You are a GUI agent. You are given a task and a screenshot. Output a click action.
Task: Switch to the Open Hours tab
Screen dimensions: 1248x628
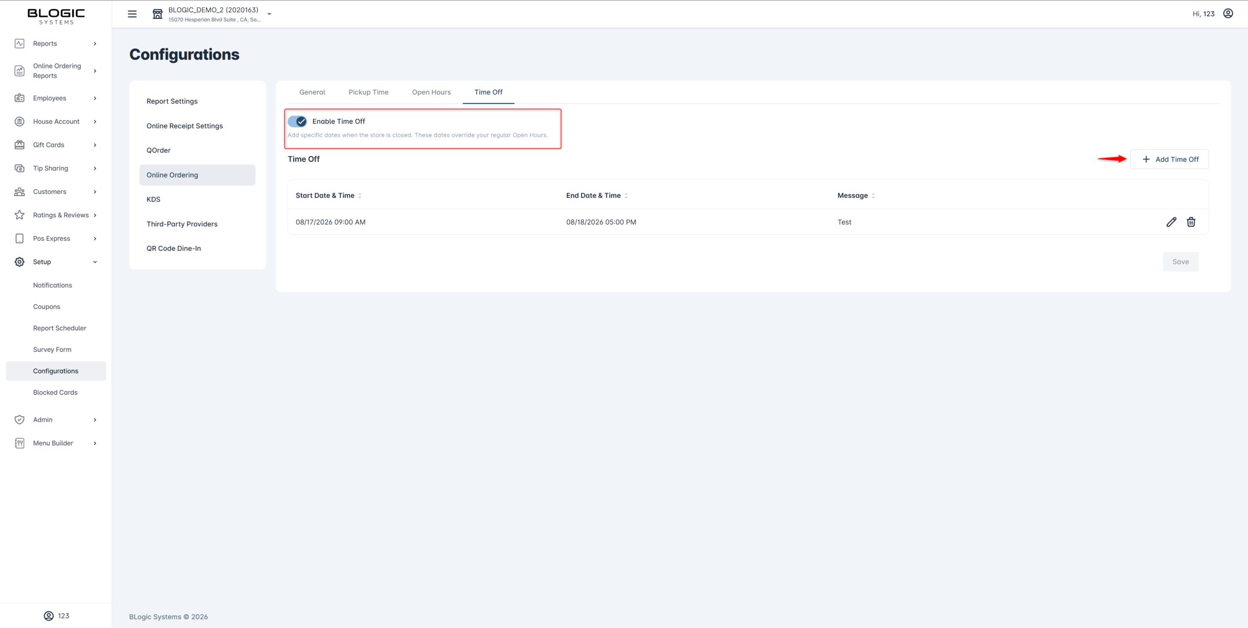point(431,92)
